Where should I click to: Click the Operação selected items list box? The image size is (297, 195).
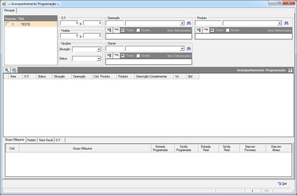coord(148,36)
